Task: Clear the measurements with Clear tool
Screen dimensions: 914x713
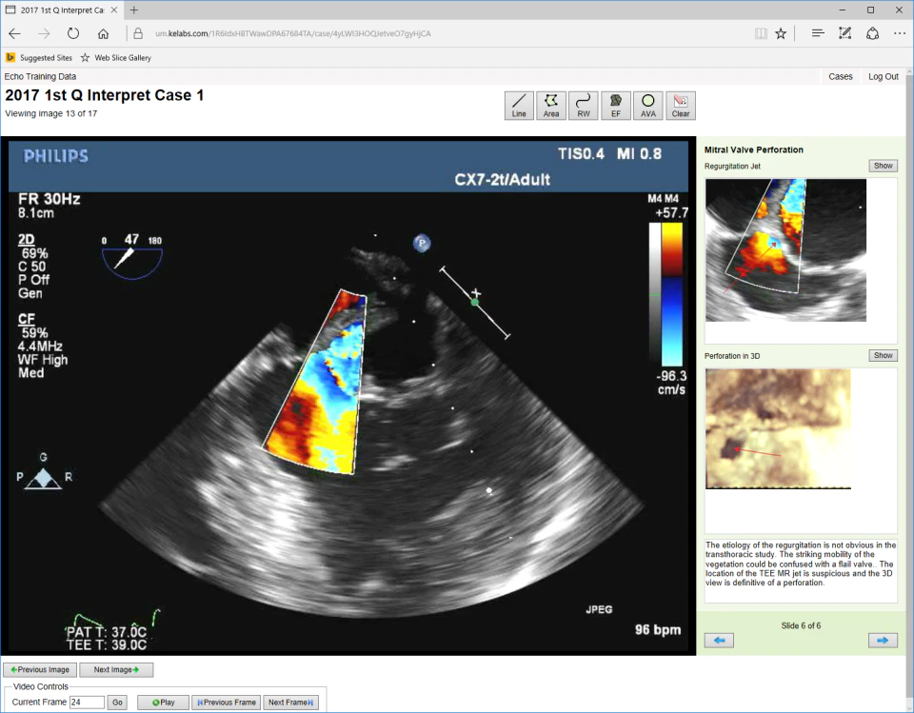Action: click(680, 106)
